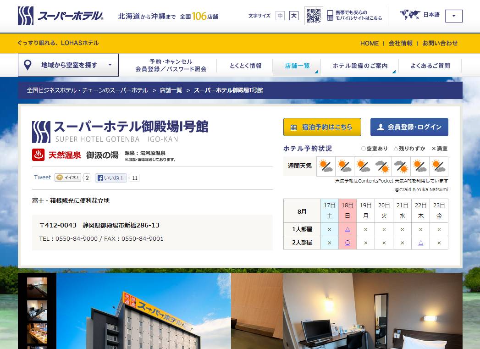480x349 pixels.
Task: Click last weekly weather icon
Action: [x=439, y=166]
